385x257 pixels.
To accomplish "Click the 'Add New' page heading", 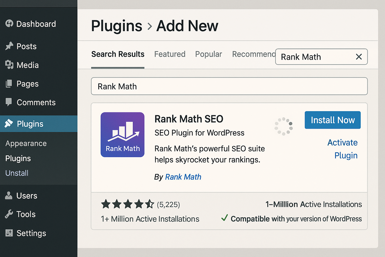I will tap(187, 26).
